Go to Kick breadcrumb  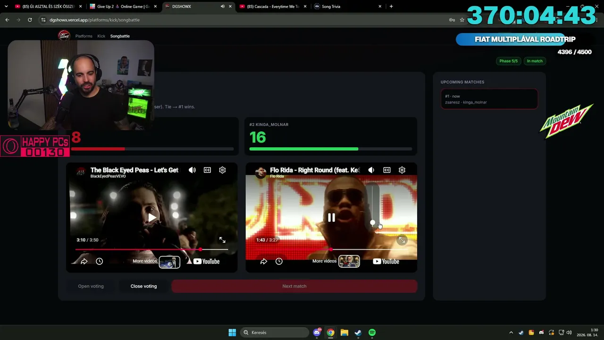click(x=101, y=36)
